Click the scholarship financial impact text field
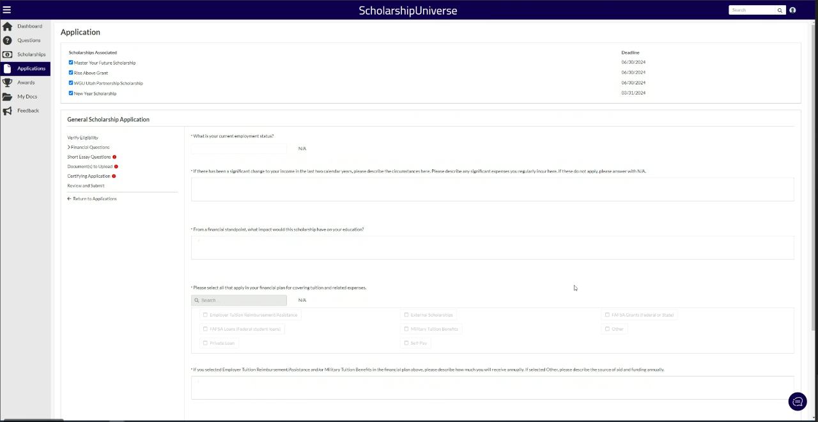This screenshot has width=818, height=422. click(492, 247)
